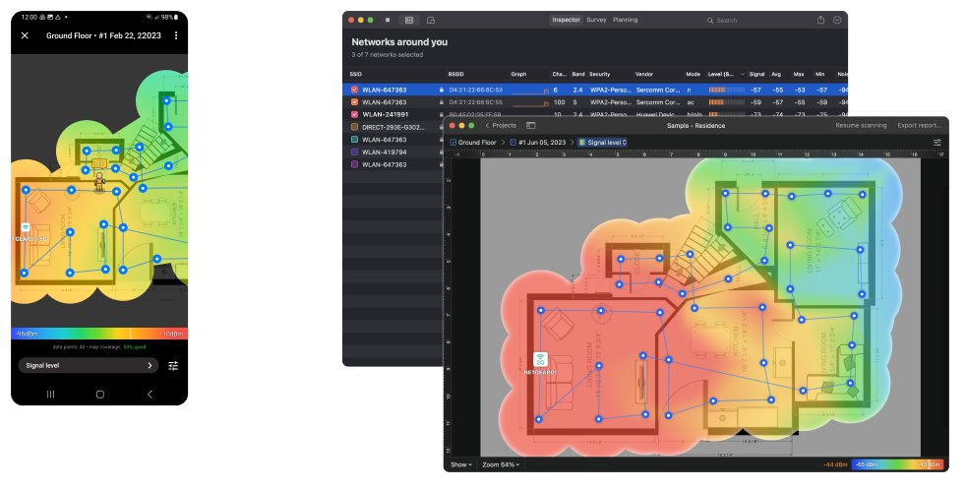Screen dimensions: 966x489
Task: Switch to the Planning tab
Action: pyautogui.click(x=625, y=21)
